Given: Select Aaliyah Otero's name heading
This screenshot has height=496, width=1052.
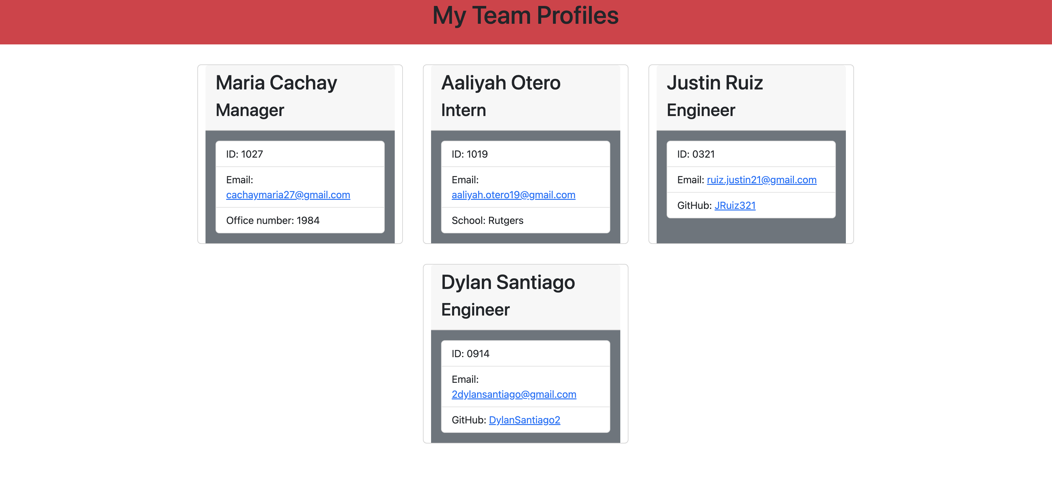Looking at the screenshot, I should tap(501, 83).
